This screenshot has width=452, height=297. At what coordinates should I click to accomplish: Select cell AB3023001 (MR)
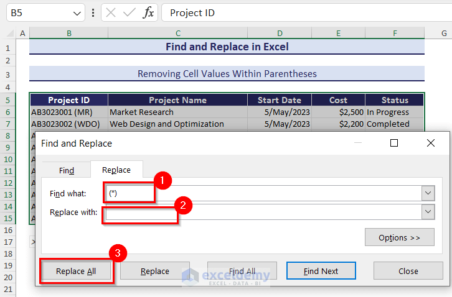[69, 112]
